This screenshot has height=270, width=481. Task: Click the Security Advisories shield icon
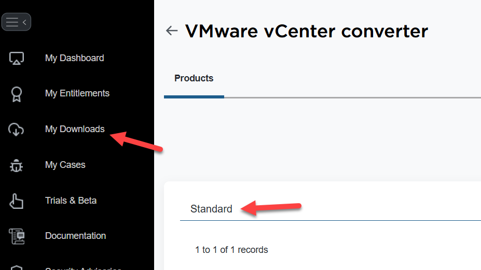point(17,267)
